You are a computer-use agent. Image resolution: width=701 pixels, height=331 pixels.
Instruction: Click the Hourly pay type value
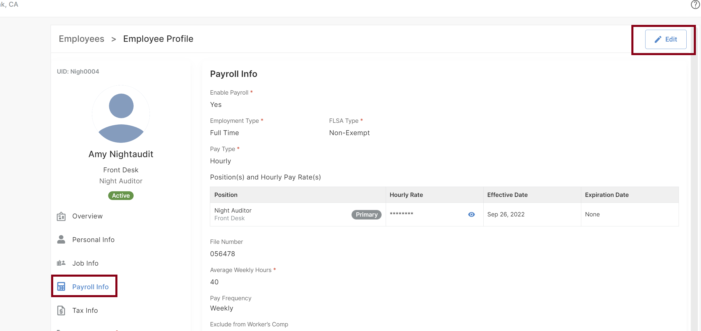(x=220, y=161)
